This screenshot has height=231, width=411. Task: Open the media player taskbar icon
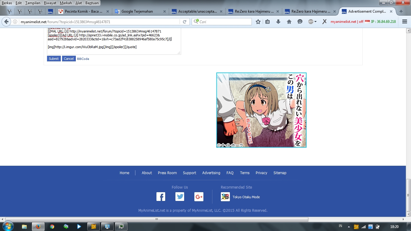(x=79, y=226)
